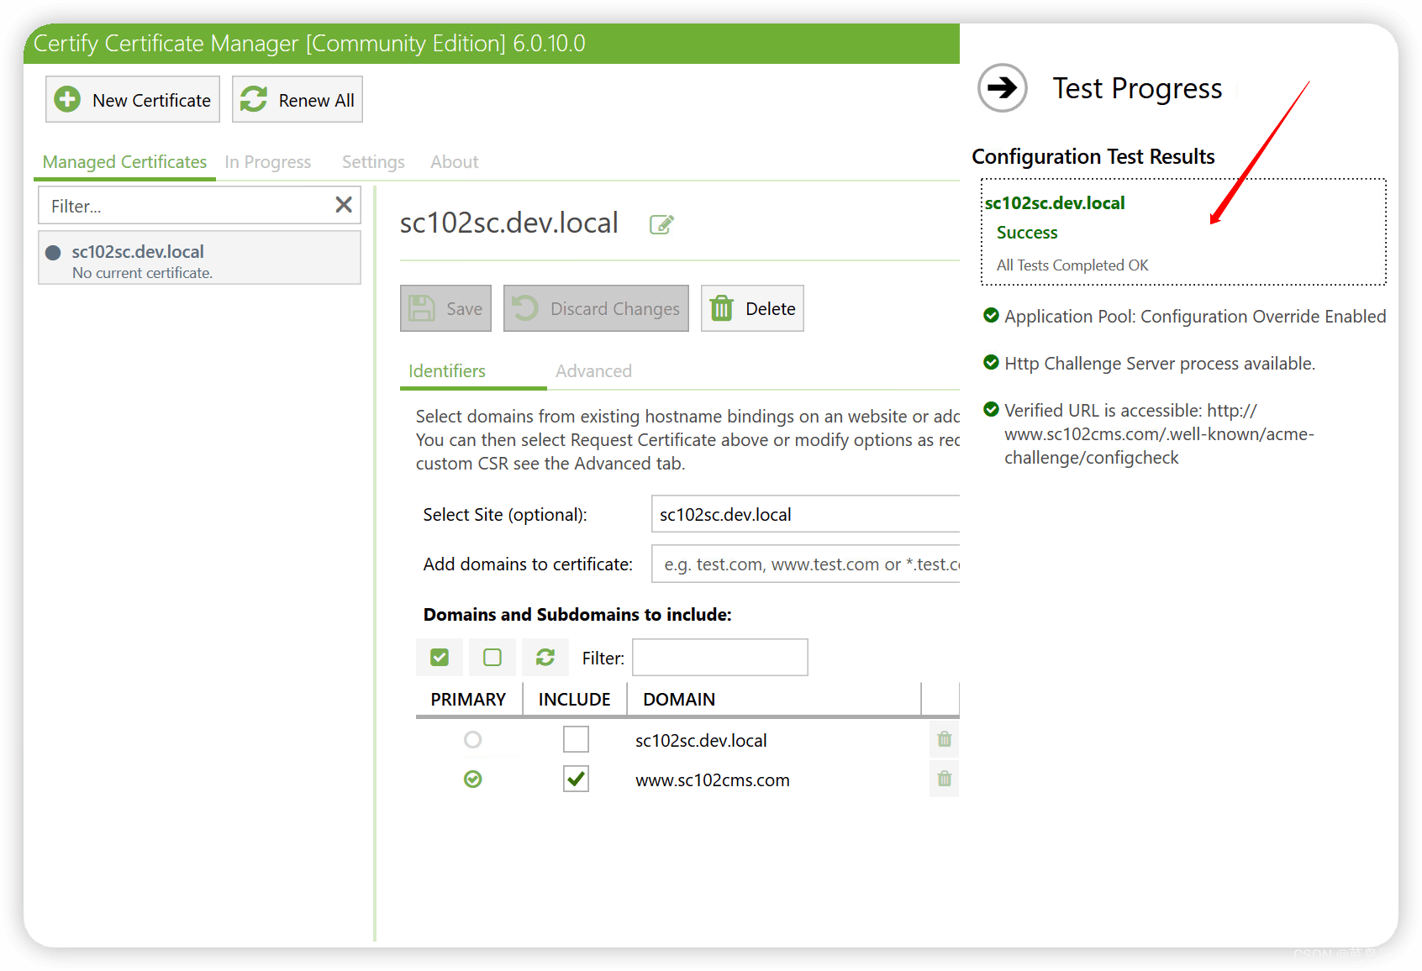Uncheck include box for www.sc102cms.com

tap(576, 779)
